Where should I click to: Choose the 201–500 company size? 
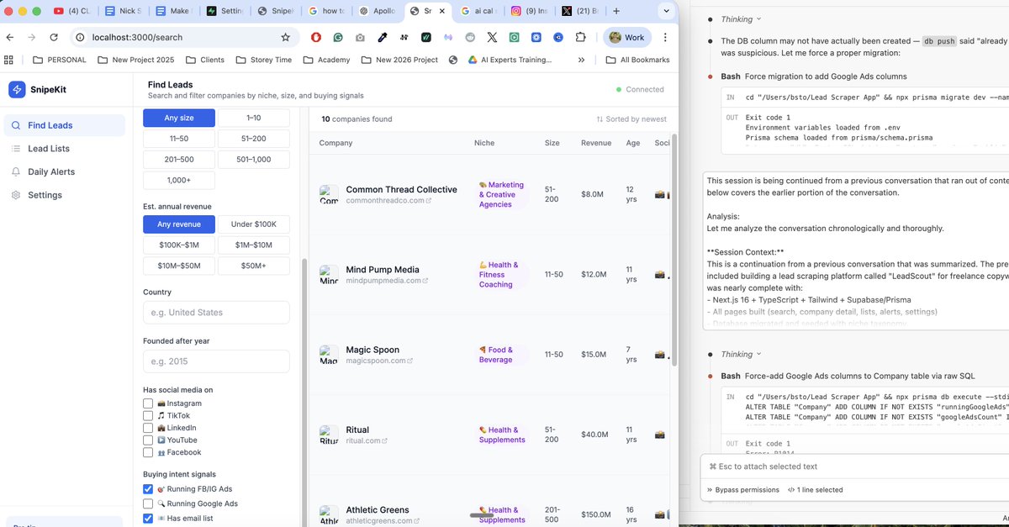pyautogui.click(x=179, y=160)
